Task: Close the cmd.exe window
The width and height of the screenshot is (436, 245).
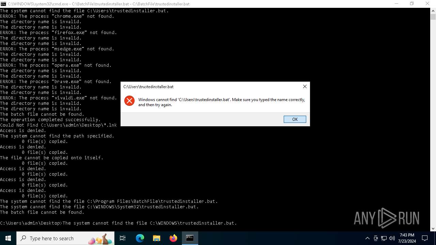Action: [427, 4]
